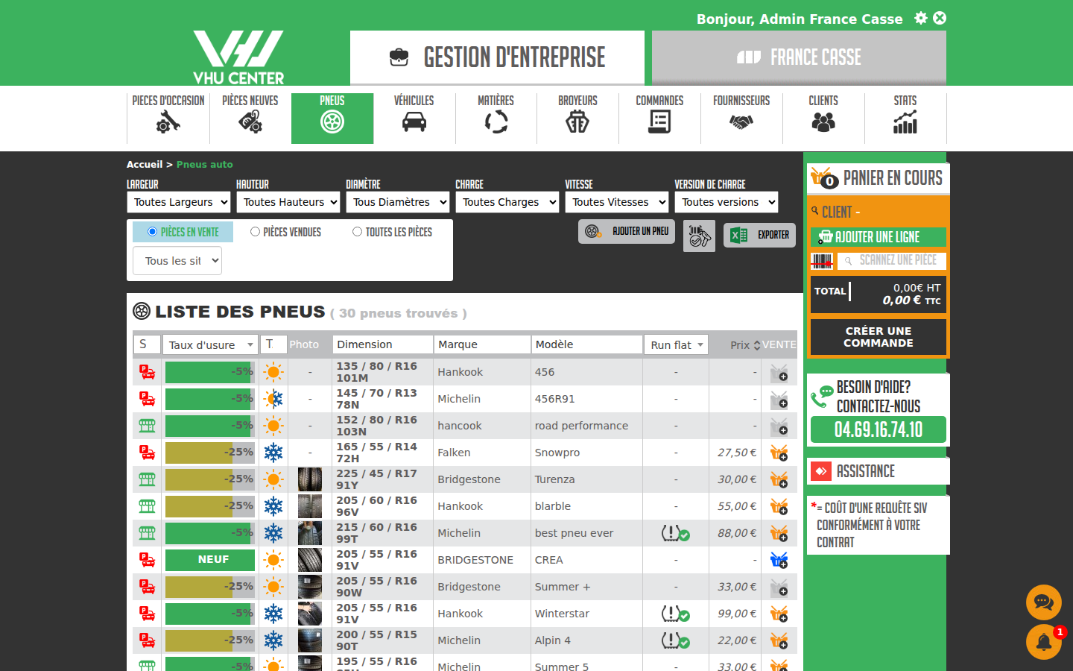The height and width of the screenshot is (671, 1073).
Task: Select Pièces vendues radio button
Action: click(x=255, y=232)
